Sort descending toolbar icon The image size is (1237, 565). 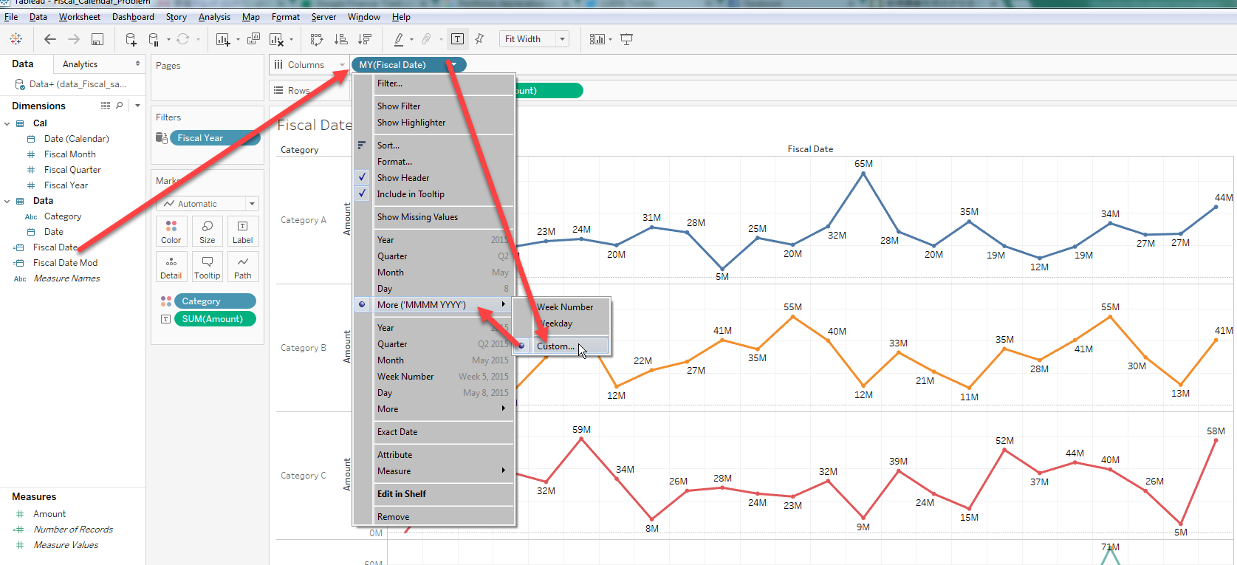pos(364,39)
